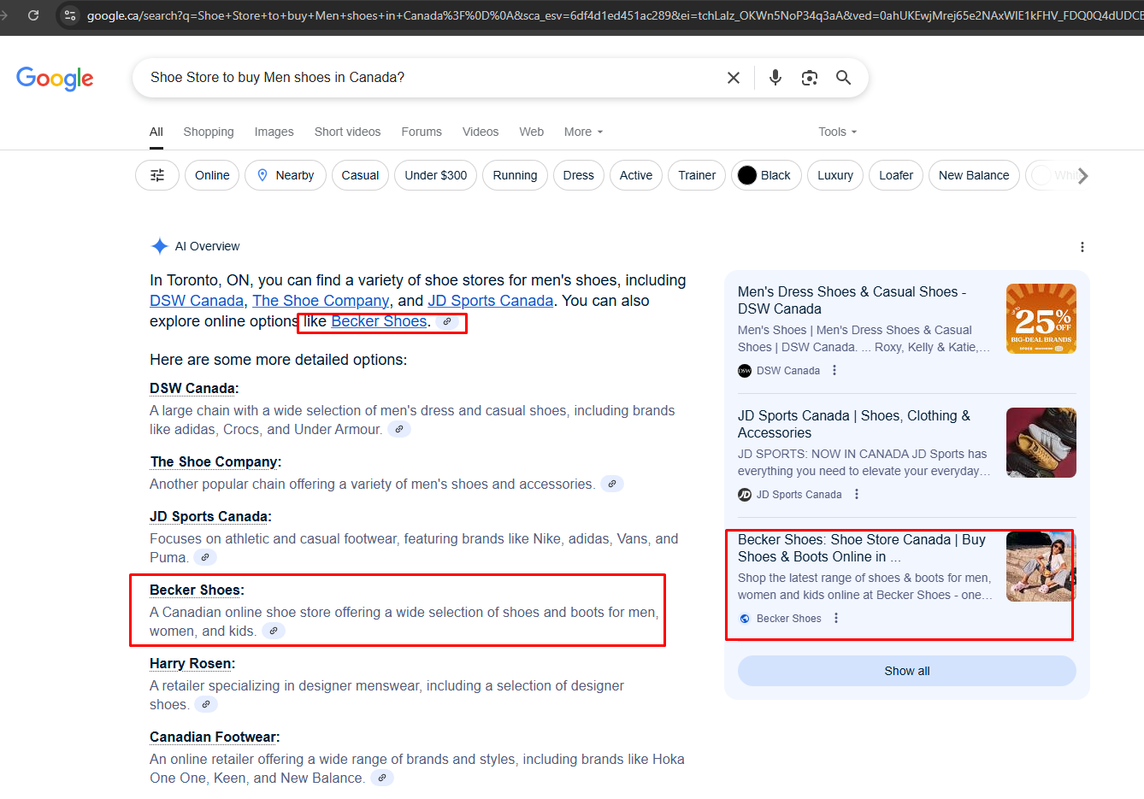Switch to the Shopping tab
This screenshot has width=1144, height=799.
[208, 132]
